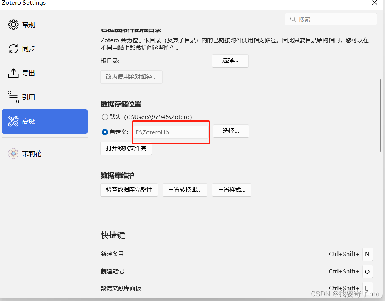
Task: Switch to the 常规 settings pane
Action: click(x=45, y=25)
